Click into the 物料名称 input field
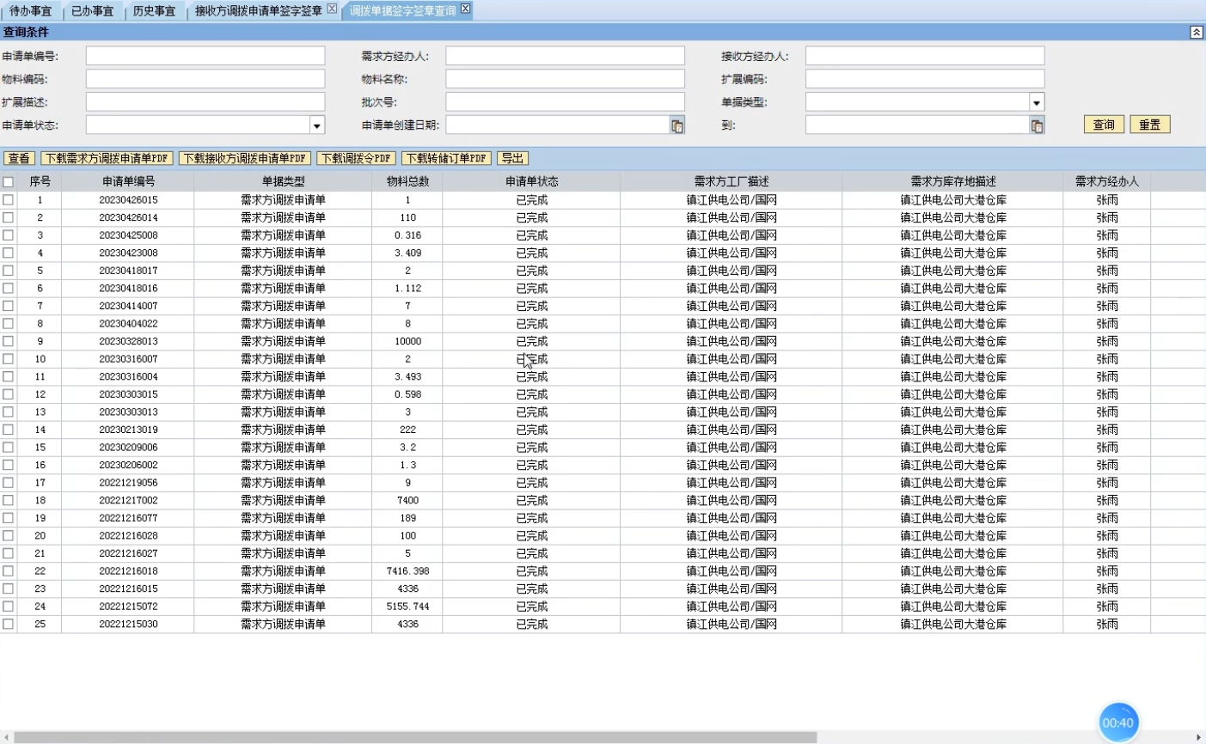 (x=565, y=79)
